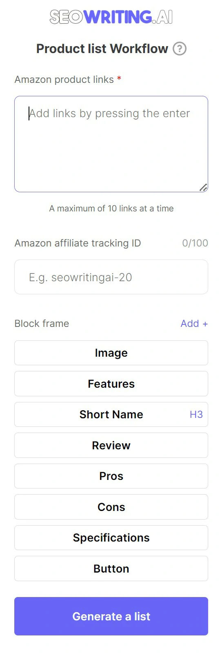Click the affiliate tracking ID field
Image resolution: width=220 pixels, height=655 pixels.
pos(111,277)
